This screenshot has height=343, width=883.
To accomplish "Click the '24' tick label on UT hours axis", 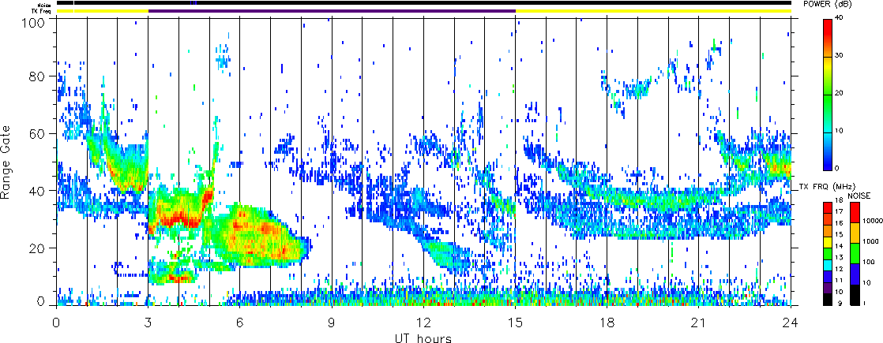I will click(791, 322).
